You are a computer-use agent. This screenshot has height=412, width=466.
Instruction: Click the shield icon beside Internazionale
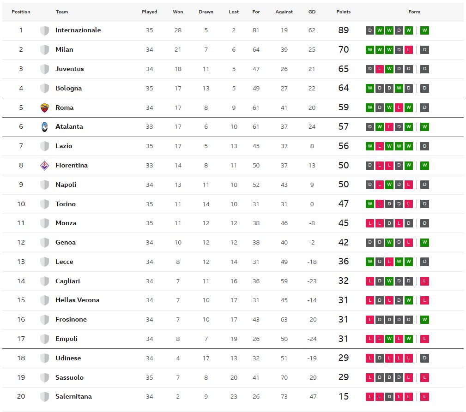point(44,30)
